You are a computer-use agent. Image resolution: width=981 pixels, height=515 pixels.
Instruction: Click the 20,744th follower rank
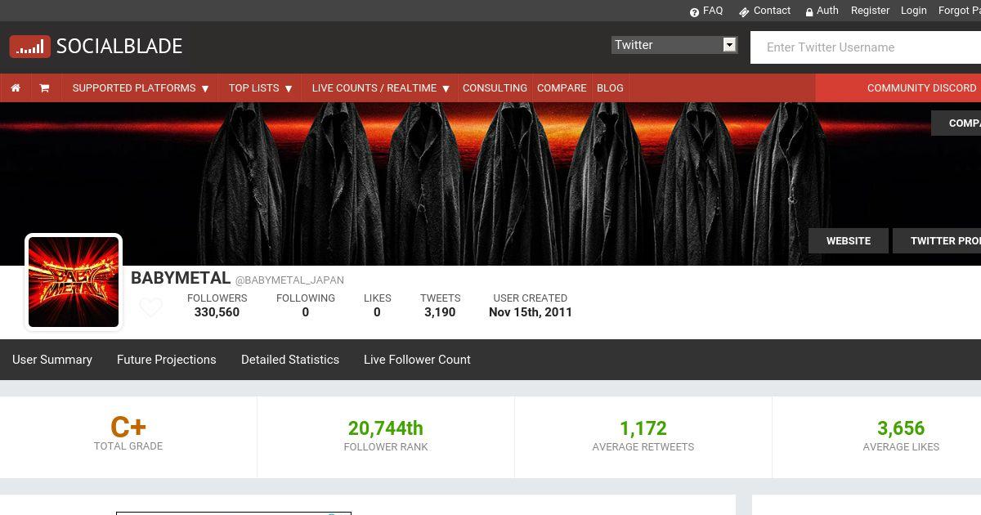point(386,428)
